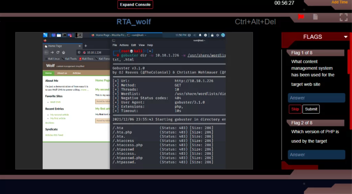352x194 pixels.
Task: Click the blue desktop icon in Kali panel
Action: 53,35
